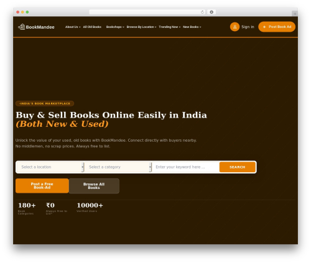311x263 pixels.
Task: Open the About Us dropdown menu
Action: pos(73,27)
